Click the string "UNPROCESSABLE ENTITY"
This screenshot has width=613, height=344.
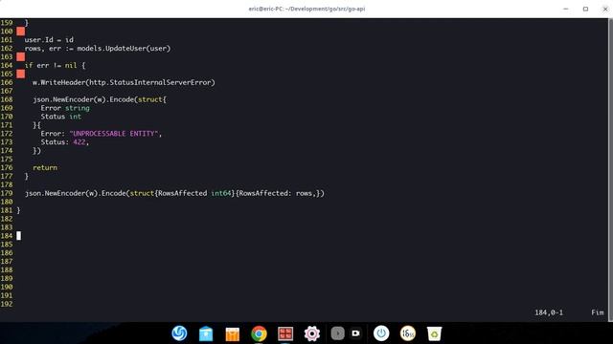(x=114, y=134)
